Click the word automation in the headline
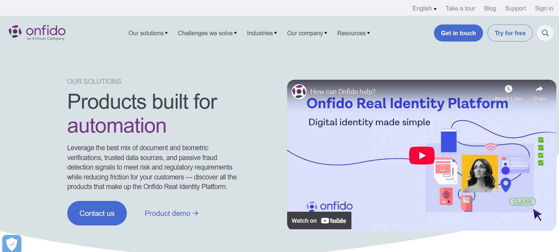 (x=117, y=125)
